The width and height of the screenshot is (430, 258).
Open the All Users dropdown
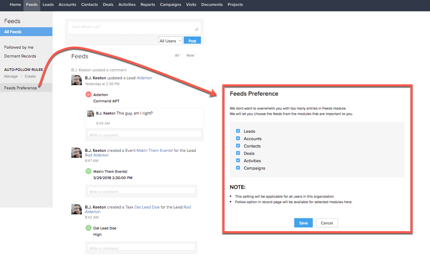(x=169, y=40)
